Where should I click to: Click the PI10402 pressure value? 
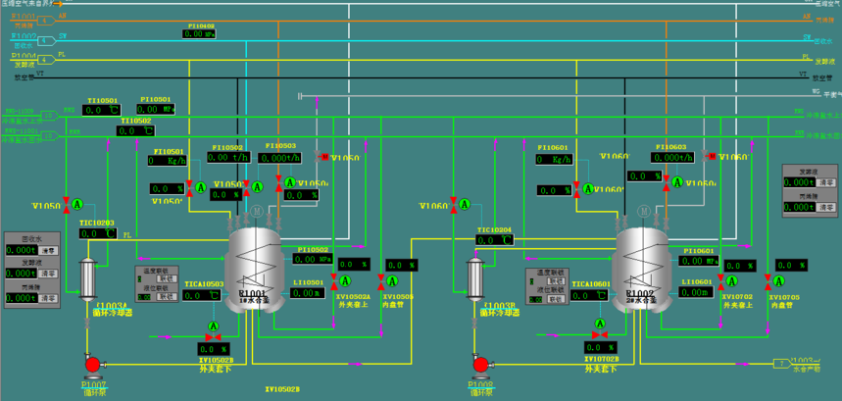click(x=199, y=33)
